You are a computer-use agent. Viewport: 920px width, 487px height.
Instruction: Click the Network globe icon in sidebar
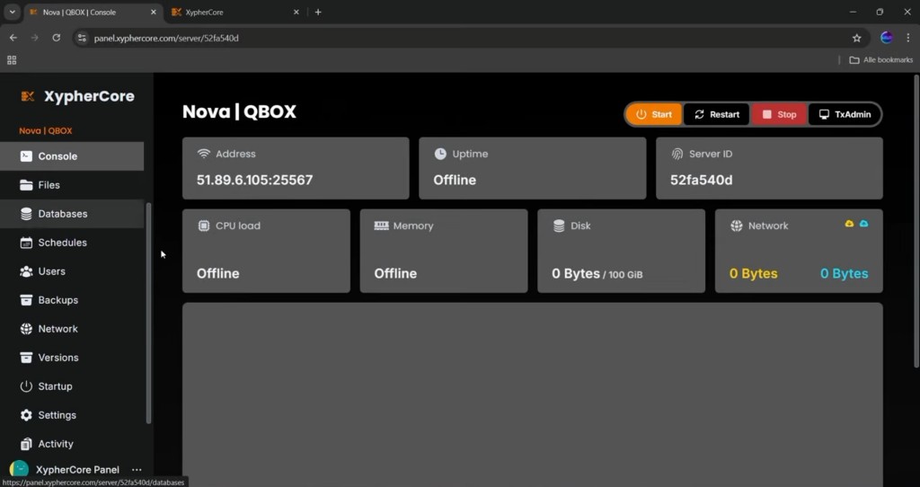point(26,329)
